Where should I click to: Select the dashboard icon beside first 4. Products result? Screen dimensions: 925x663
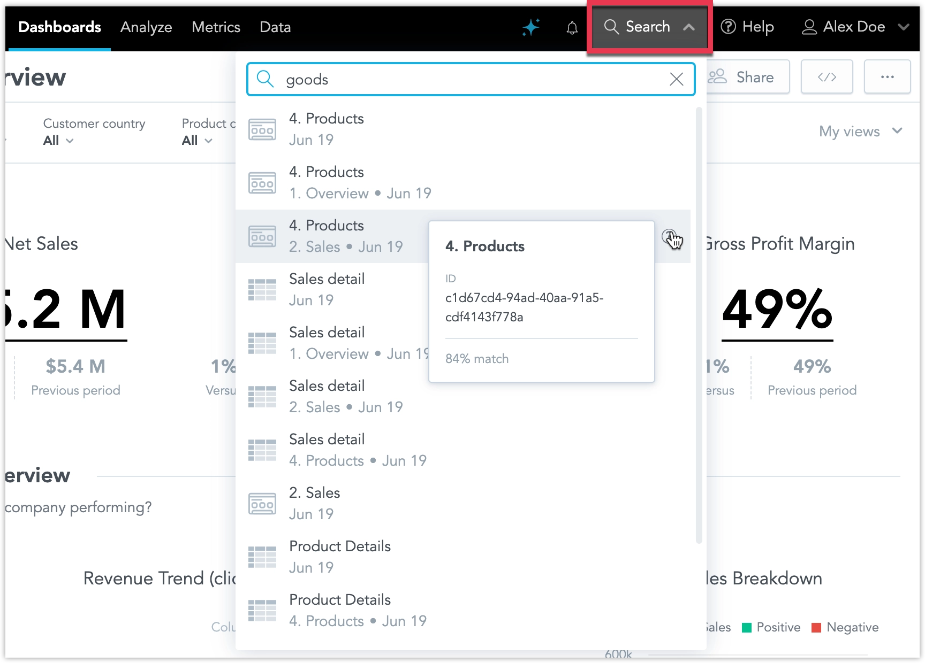coord(262,129)
